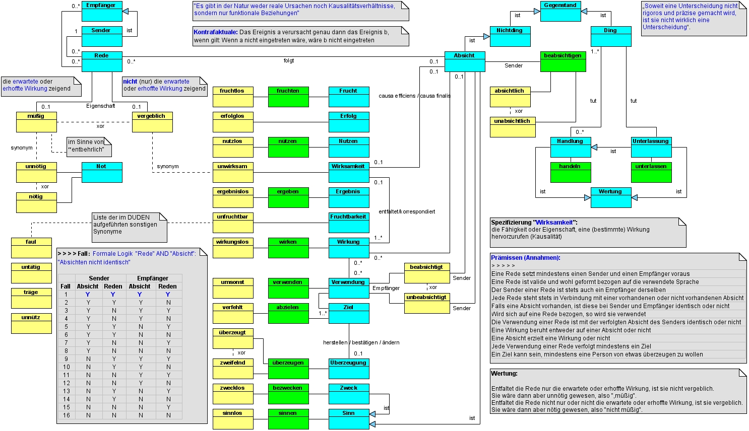This screenshot has height=431, width=749.
Task: Select the yellow "wirkungslos" box
Action: click(x=233, y=248)
